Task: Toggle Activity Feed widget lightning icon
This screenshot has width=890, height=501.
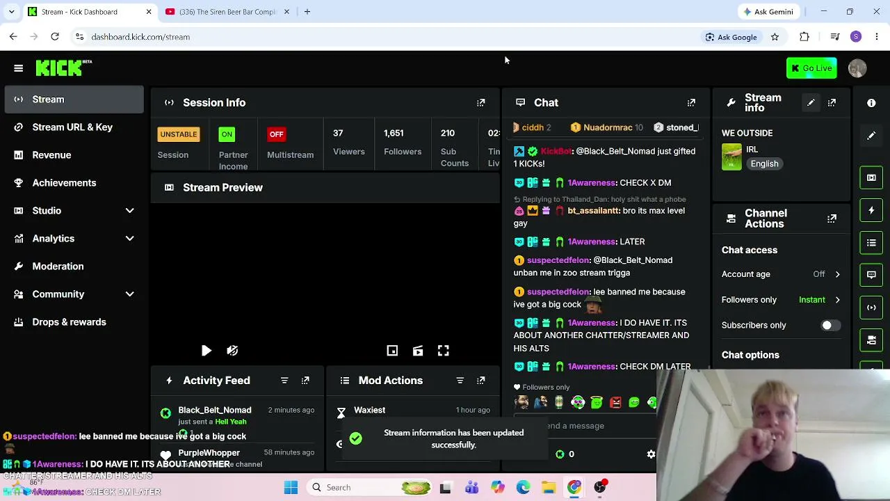Action: pos(871,210)
